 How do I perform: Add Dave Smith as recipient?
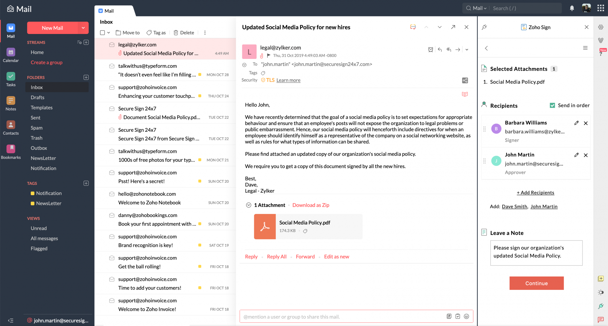click(x=514, y=206)
